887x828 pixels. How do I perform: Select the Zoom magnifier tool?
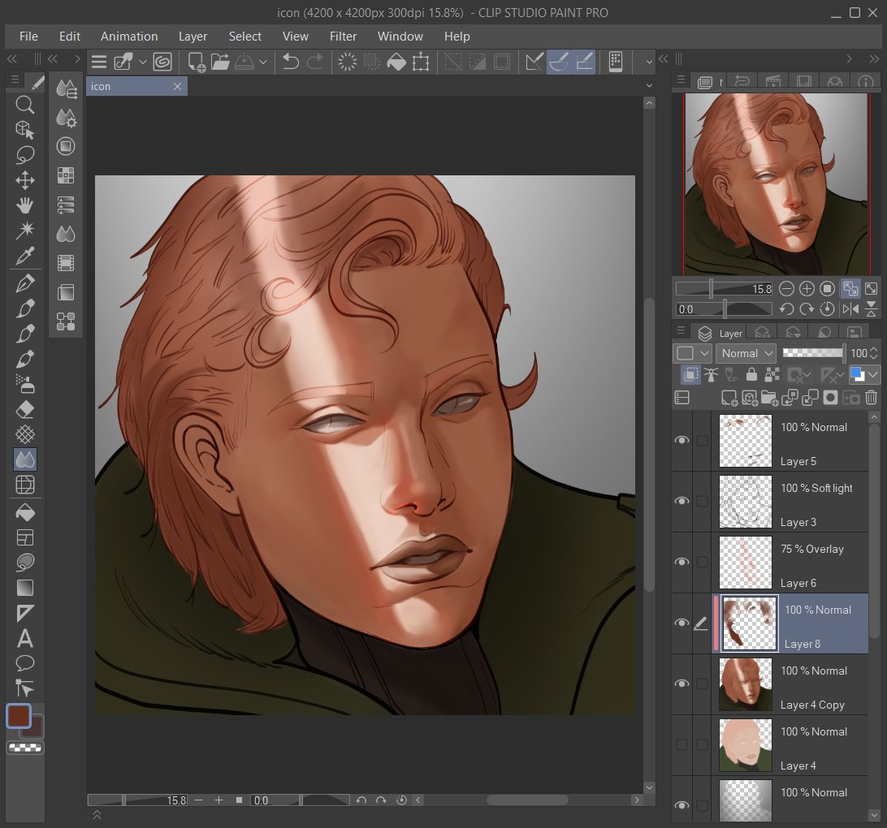[x=24, y=105]
